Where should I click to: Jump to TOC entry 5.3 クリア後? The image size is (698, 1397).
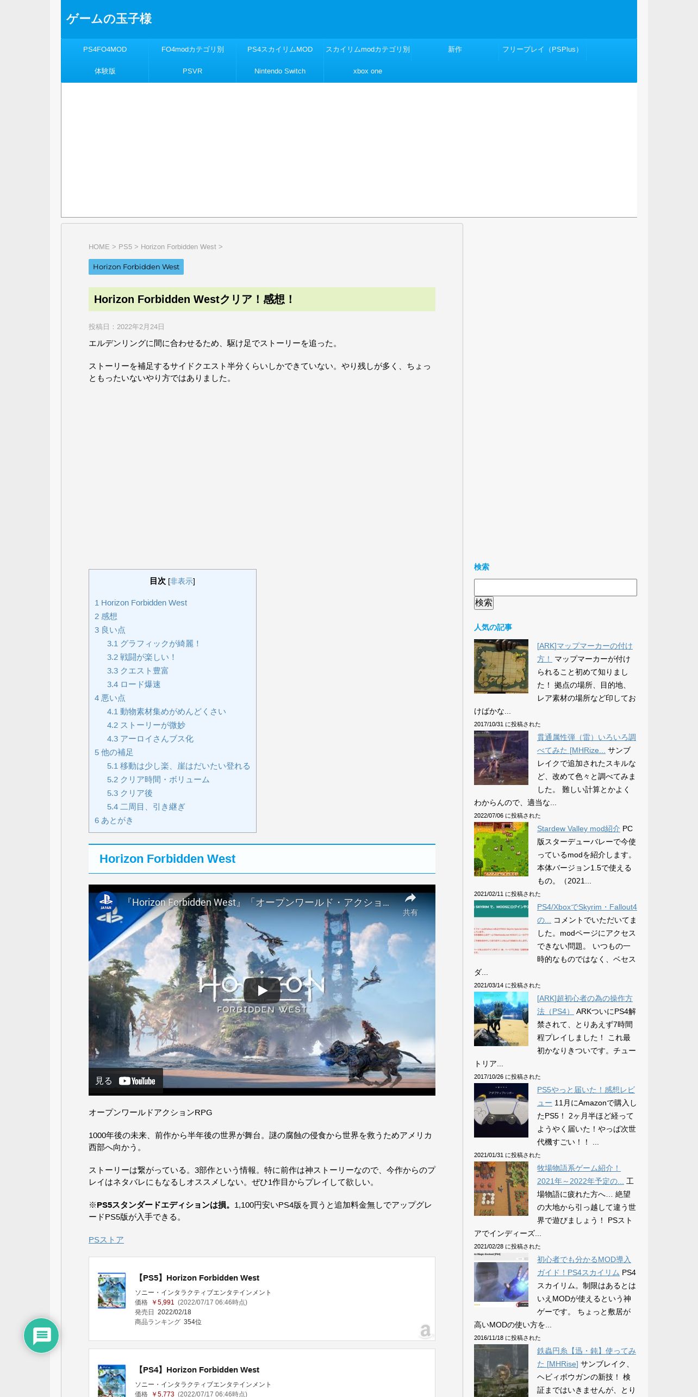[129, 793]
